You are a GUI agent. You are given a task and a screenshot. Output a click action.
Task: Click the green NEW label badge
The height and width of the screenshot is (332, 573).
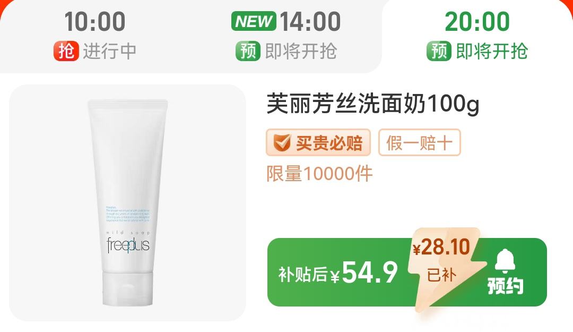254,21
